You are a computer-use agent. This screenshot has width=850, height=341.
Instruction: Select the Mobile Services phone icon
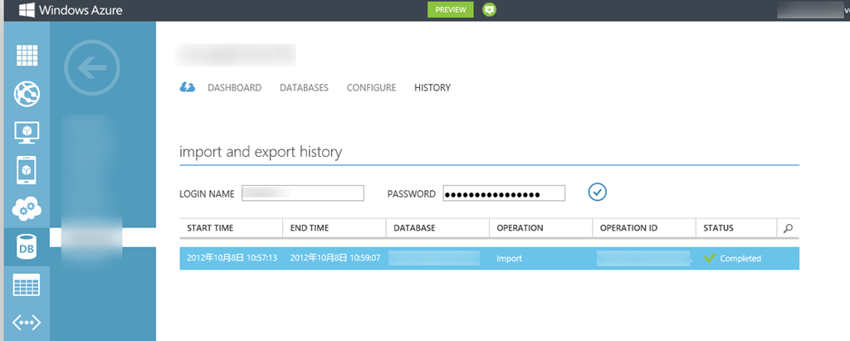(x=27, y=170)
